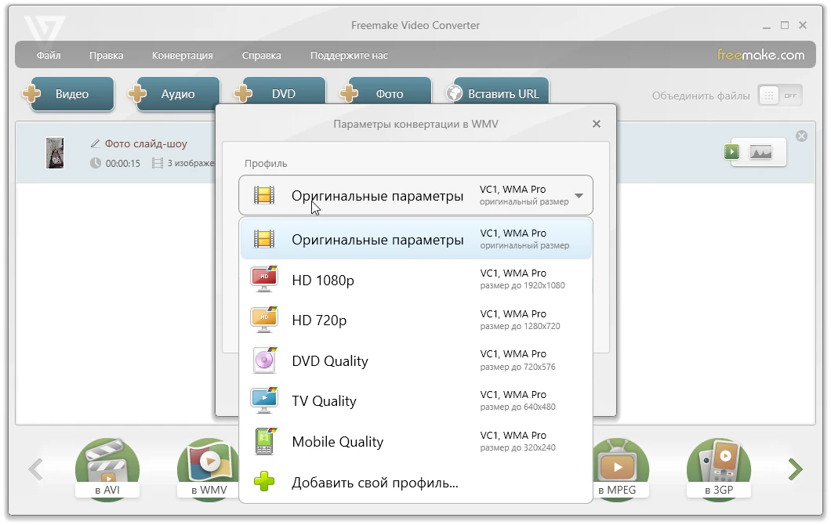Choose the HD 720p profile
The height and width of the screenshot is (525, 831).
click(x=416, y=320)
